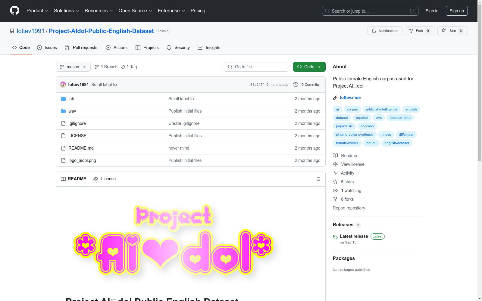This screenshot has width=482, height=301.
Task: Click the README.md file icon
Action: coord(63,148)
